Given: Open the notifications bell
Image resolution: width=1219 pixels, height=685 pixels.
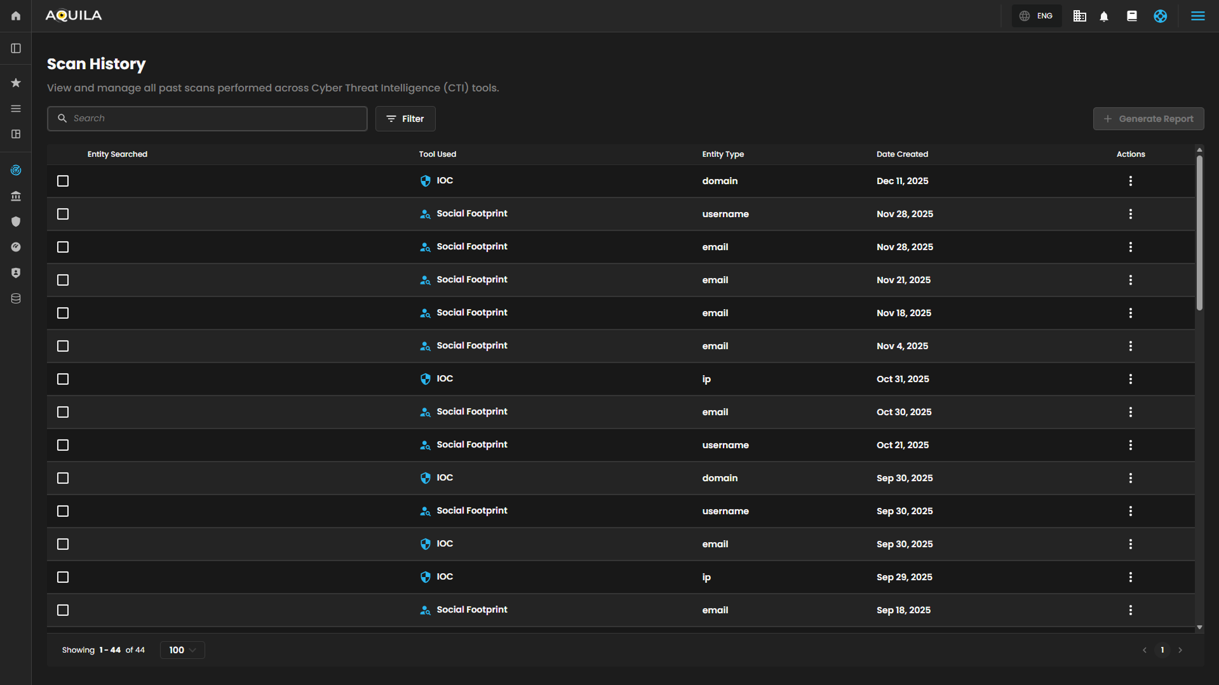Looking at the screenshot, I should click(x=1104, y=17).
